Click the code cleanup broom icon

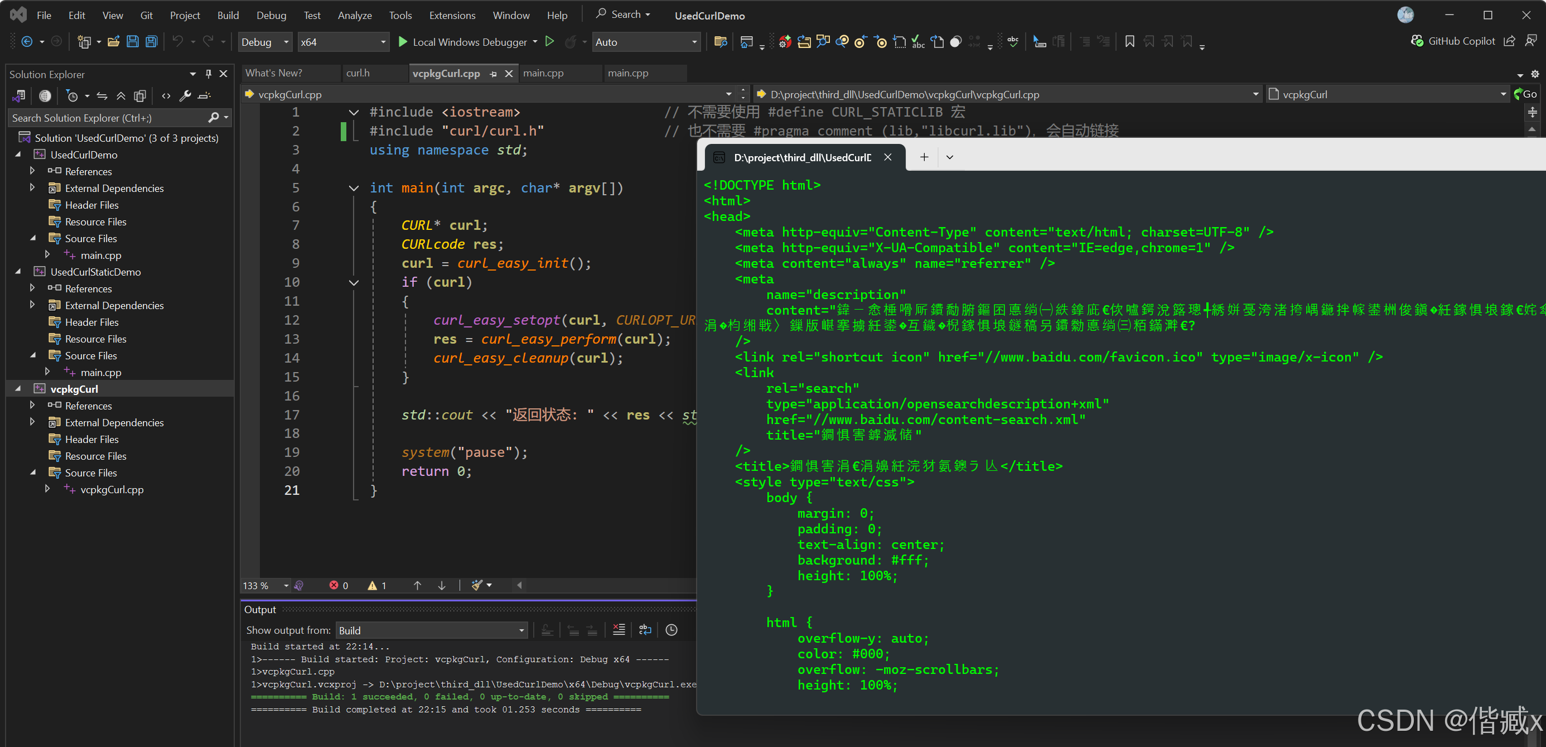point(477,585)
